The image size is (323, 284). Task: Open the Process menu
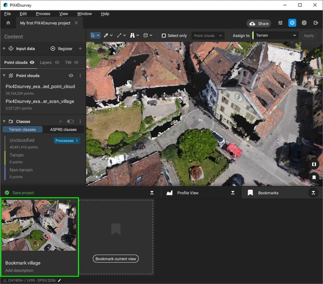click(x=43, y=14)
